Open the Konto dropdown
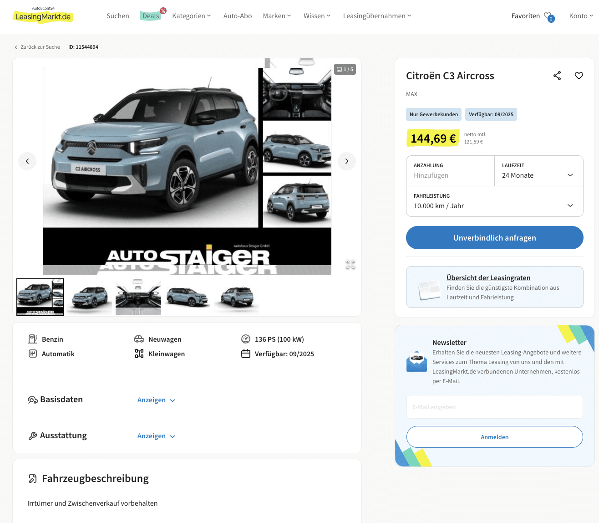 coord(581,16)
